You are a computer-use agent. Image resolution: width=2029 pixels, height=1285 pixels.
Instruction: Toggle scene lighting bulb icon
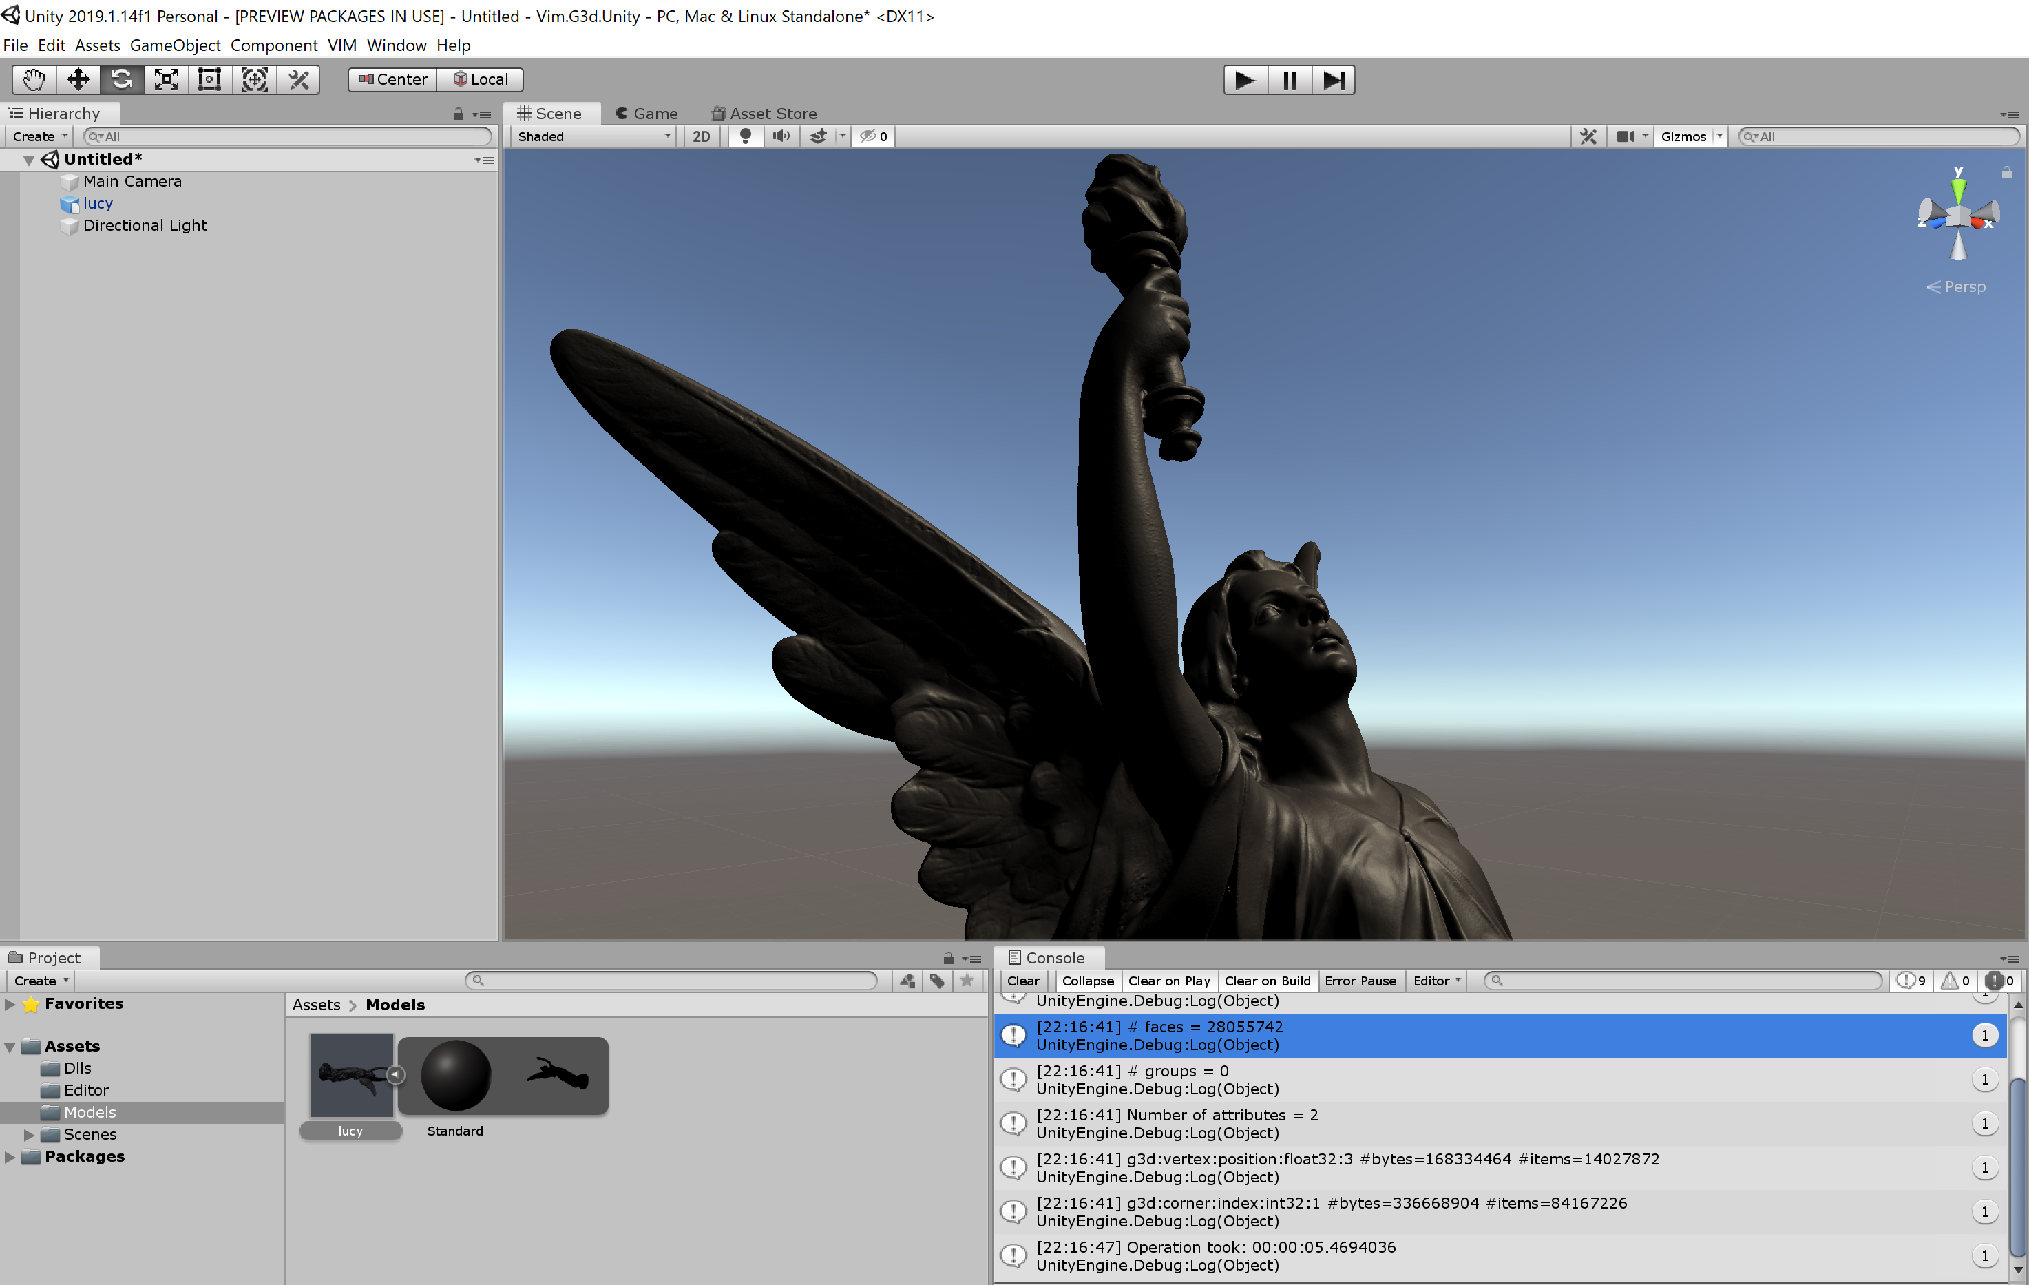[x=745, y=136]
